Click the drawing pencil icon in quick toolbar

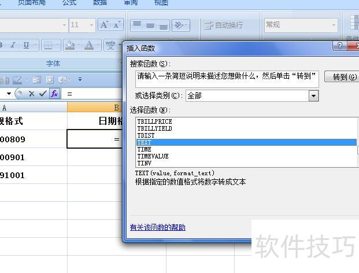(17, 80)
